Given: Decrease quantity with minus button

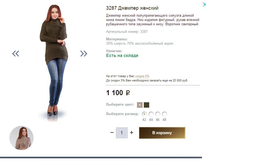Looking at the screenshot, I should 112,133.
